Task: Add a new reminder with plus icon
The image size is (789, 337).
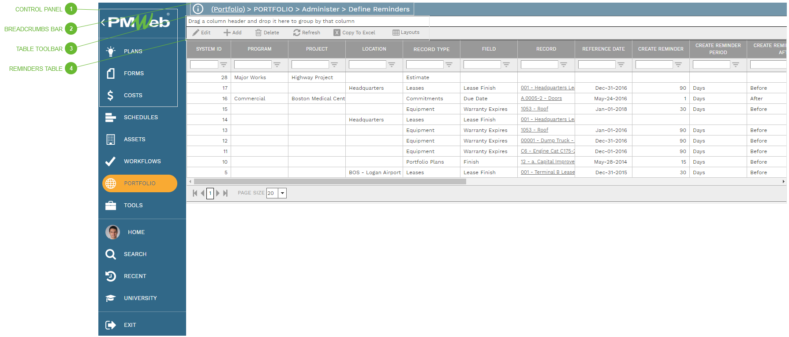Action: (x=232, y=33)
